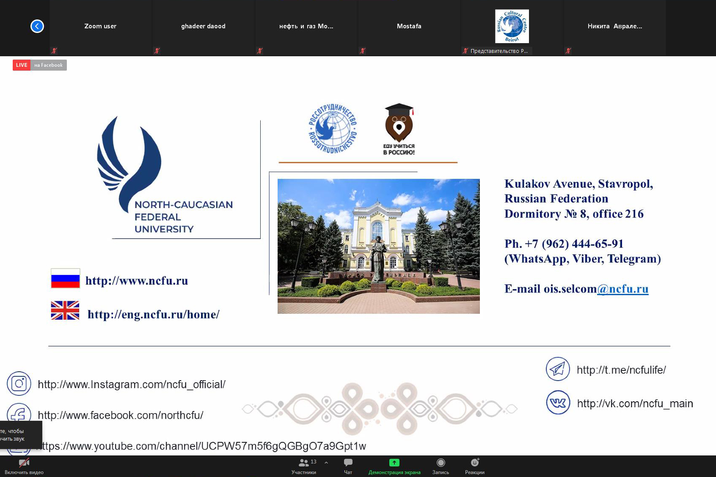The width and height of the screenshot is (716, 477).
Task: Click the red LIVE indicator badge
Action: point(22,65)
